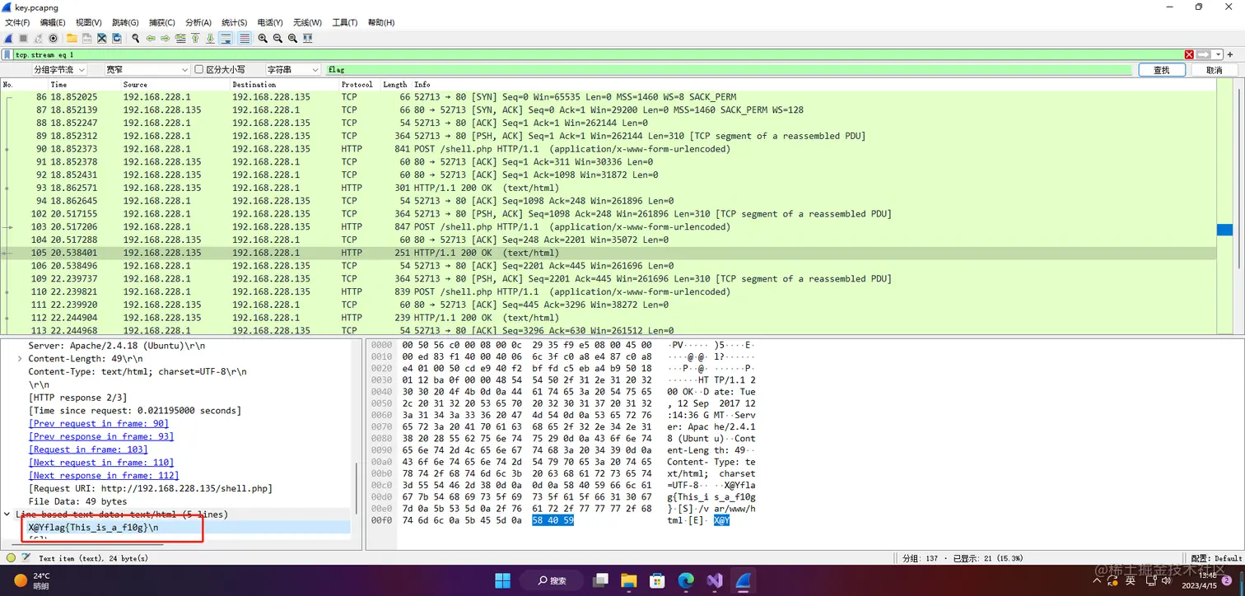This screenshot has width=1245, height=596.
Task: Reload this capture file
Action: (x=116, y=38)
